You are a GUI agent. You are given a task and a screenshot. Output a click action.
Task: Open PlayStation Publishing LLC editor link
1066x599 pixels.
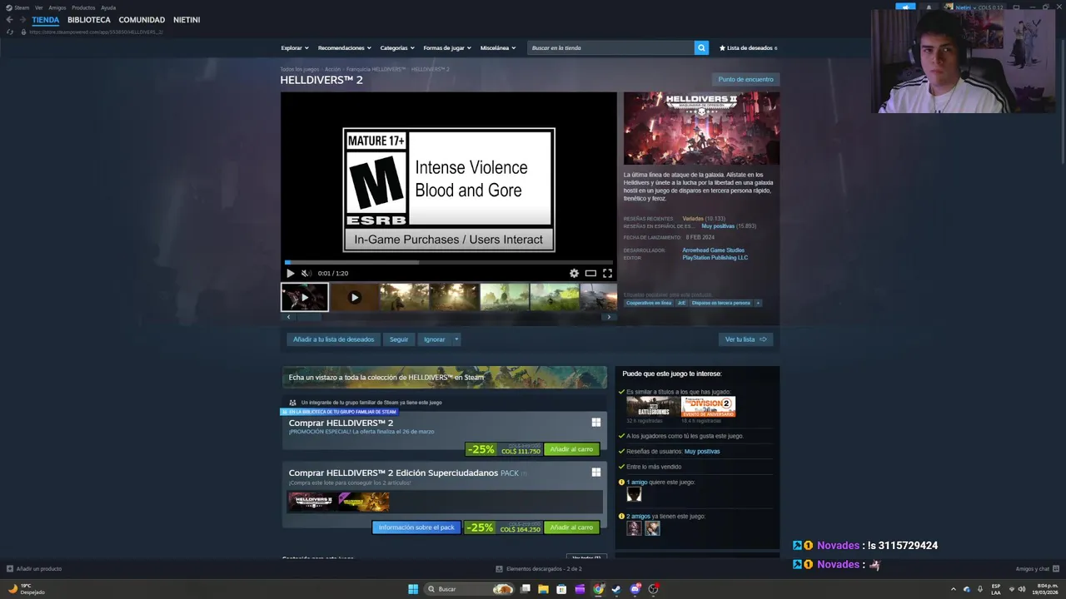pyautogui.click(x=715, y=258)
